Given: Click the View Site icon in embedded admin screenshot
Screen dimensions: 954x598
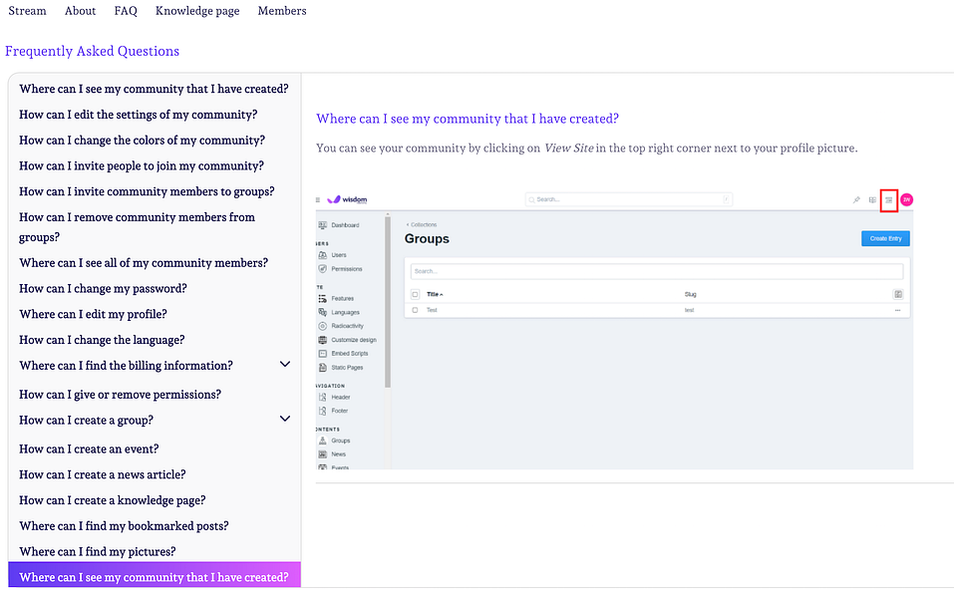Looking at the screenshot, I should coord(888,200).
